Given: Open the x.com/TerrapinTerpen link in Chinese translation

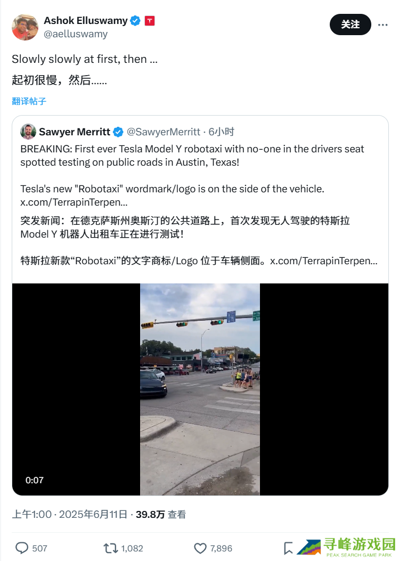Looking at the screenshot, I should point(323,261).
